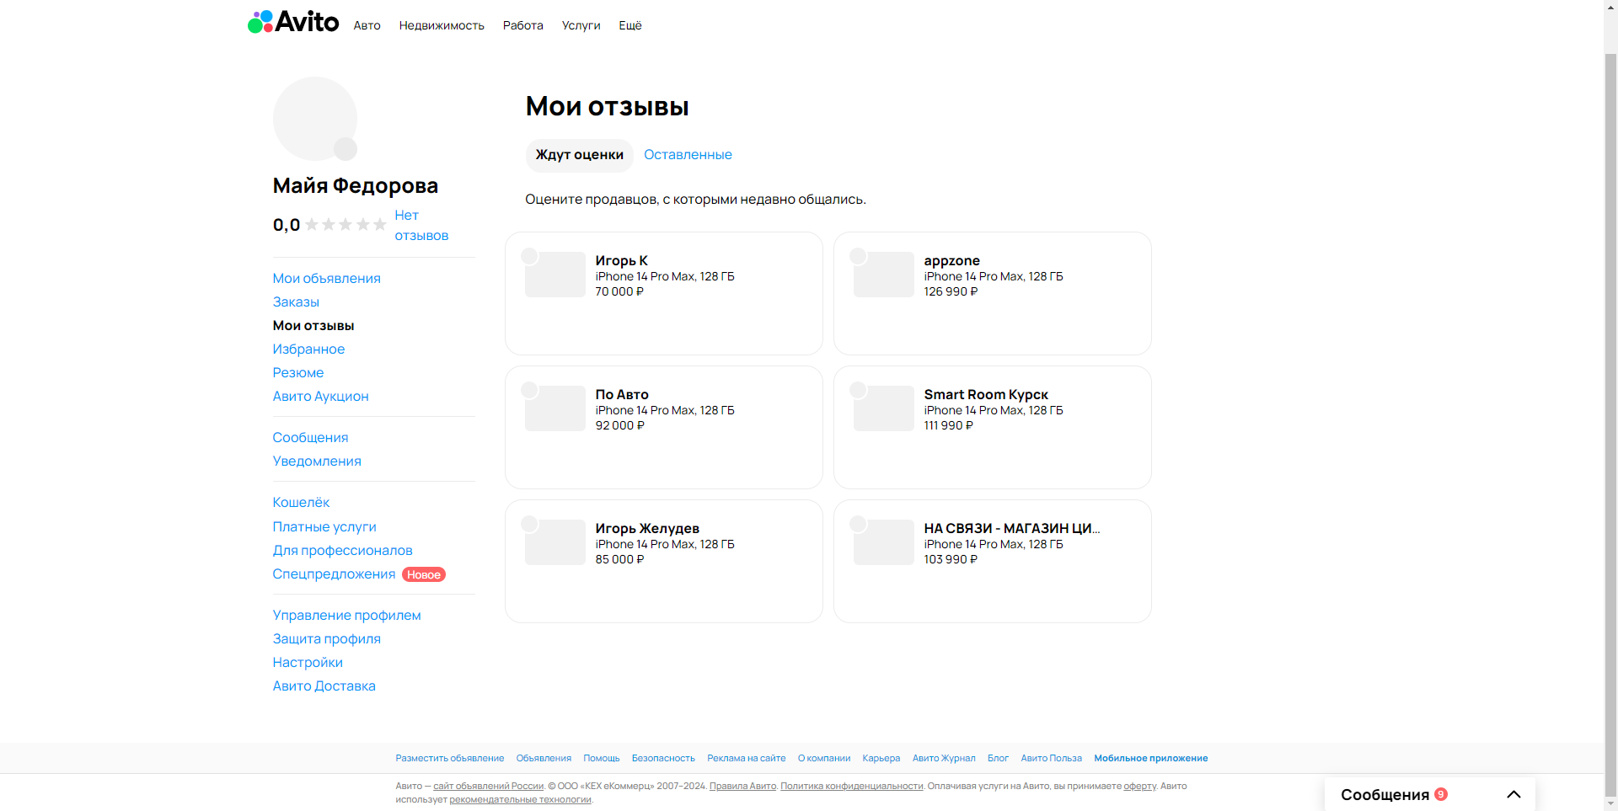Click the 85 000 ₽ price
This screenshot has width=1618, height=811.
coord(619,560)
